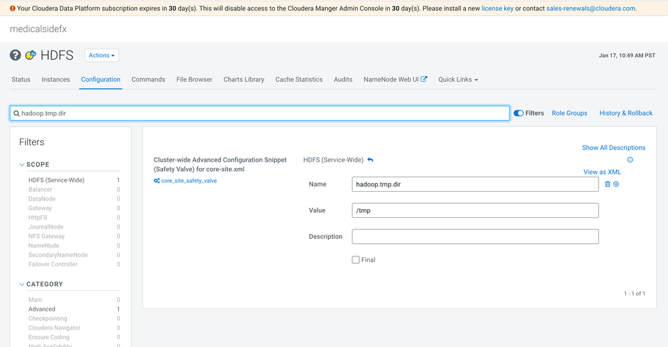Check the Final checkbox
This screenshot has width=668, height=347.
(x=356, y=259)
